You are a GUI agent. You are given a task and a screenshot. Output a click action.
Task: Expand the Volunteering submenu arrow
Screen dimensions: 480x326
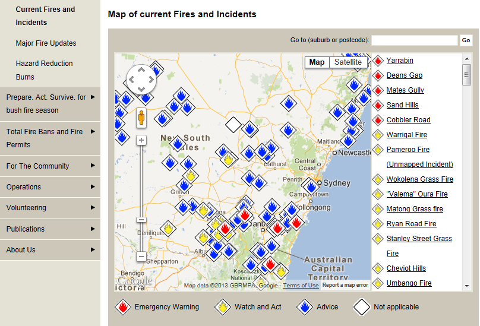(x=93, y=208)
